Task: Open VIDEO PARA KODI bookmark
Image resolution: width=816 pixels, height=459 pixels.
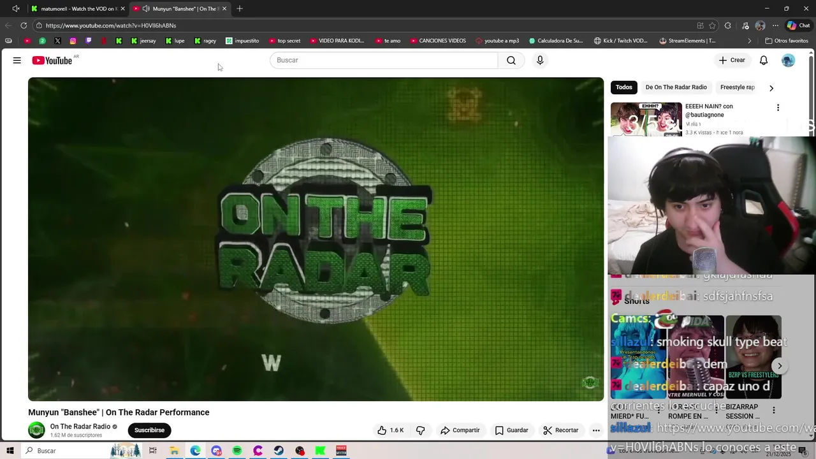Action: [337, 41]
